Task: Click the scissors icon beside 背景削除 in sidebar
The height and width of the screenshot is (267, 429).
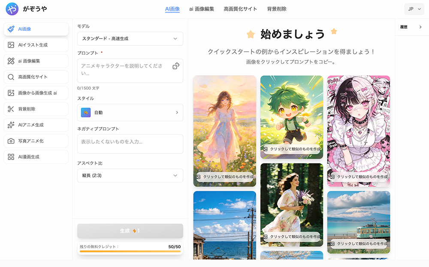Action: pos(11,109)
